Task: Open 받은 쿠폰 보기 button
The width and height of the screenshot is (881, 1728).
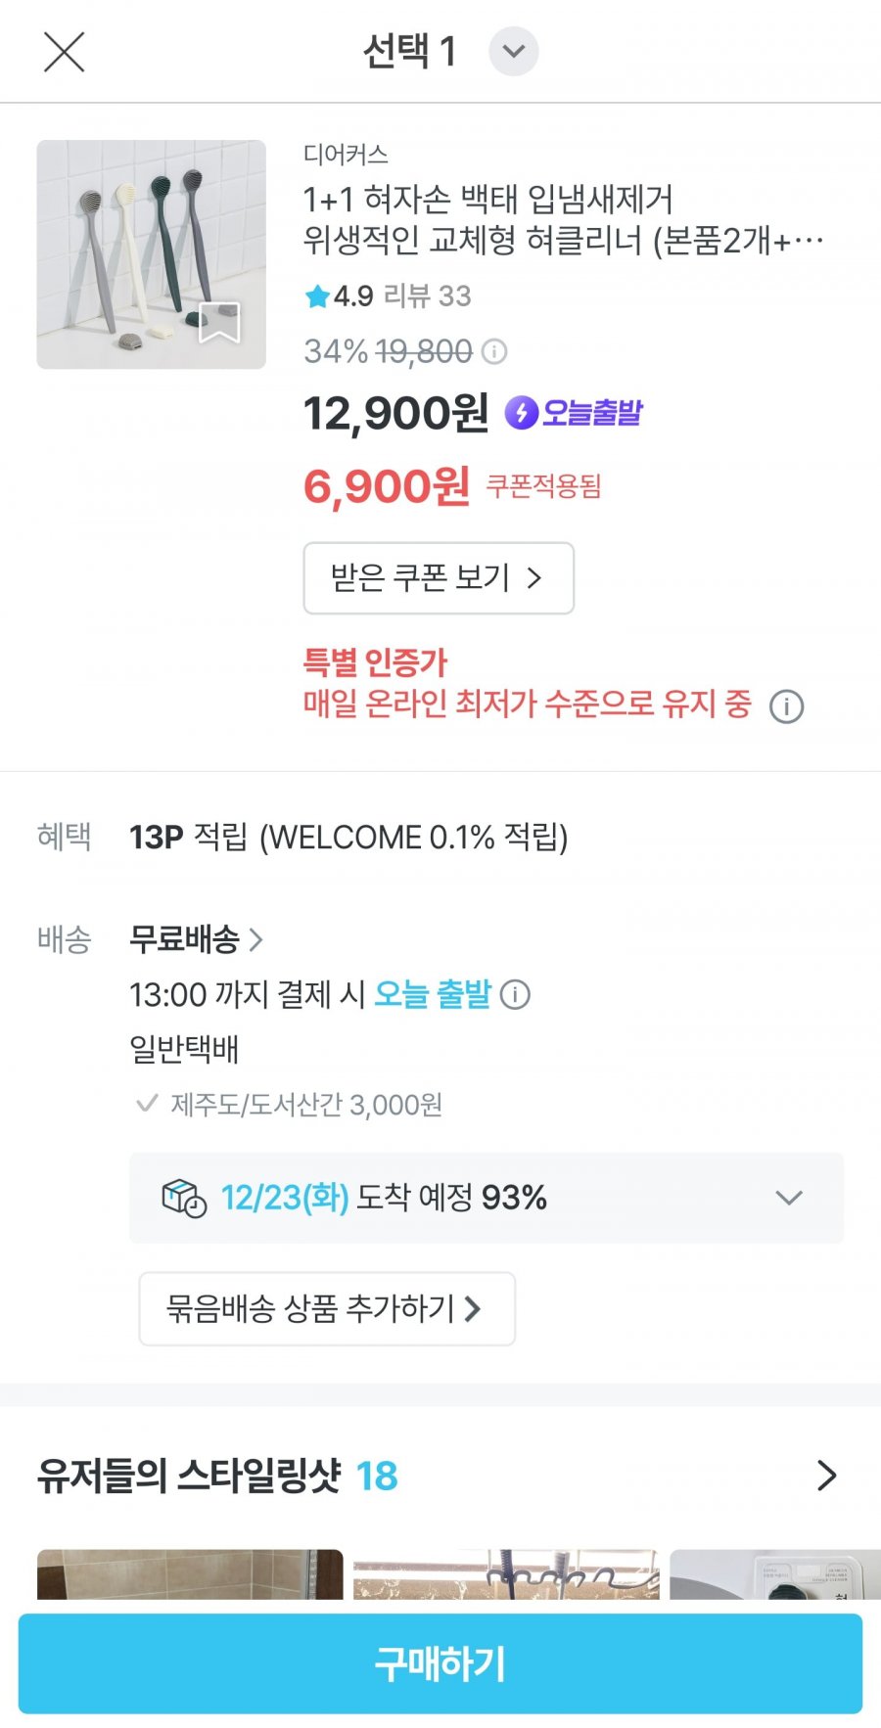Action: (438, 578)
